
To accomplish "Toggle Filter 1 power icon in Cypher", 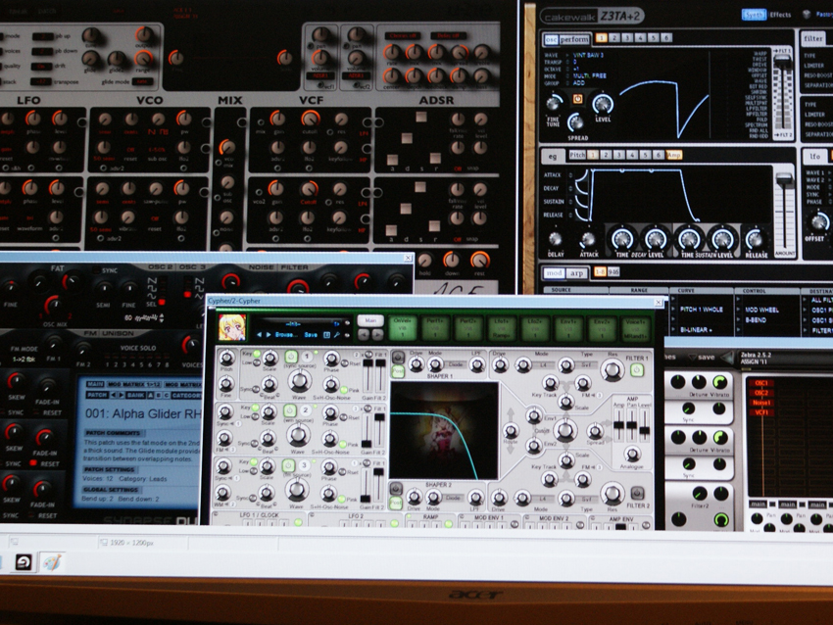I will (x=636, y=370).
